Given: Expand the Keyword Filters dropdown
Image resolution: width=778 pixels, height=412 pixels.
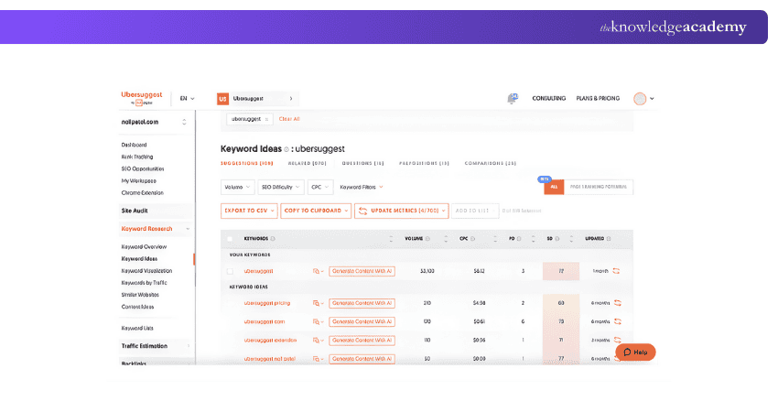Looking at the screenshot, I should click(x=362, y=187).
